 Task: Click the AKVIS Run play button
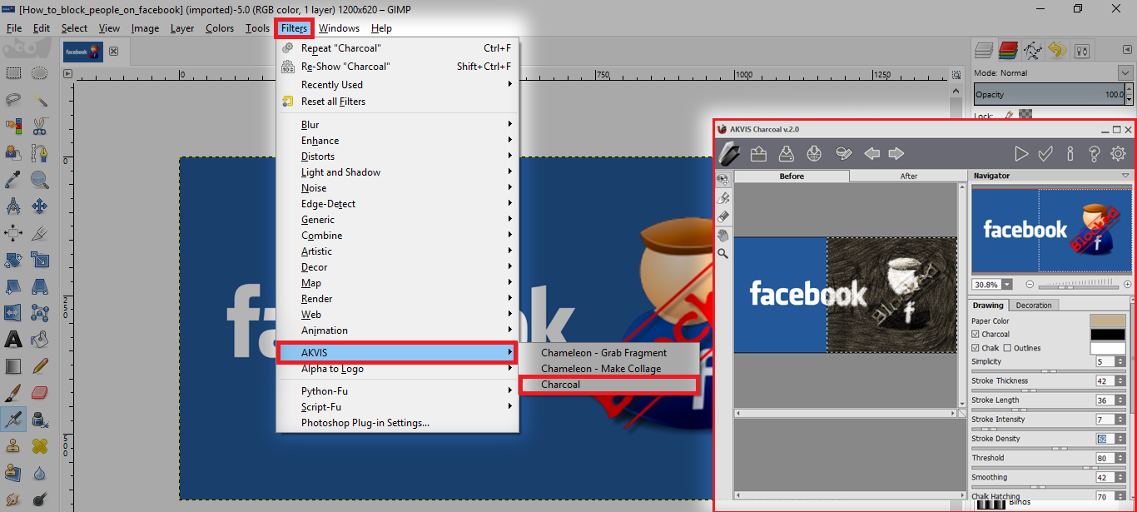coord(1021,153)
